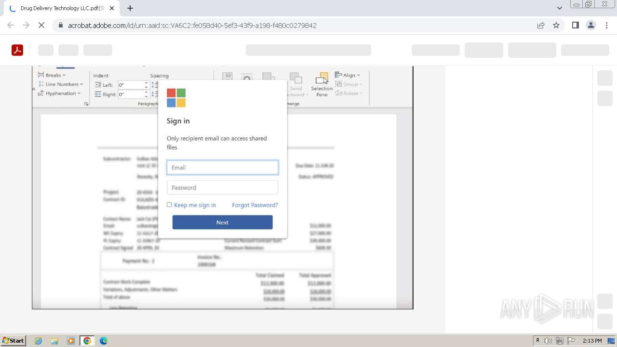Click the address bar URL

coord(192,25)
